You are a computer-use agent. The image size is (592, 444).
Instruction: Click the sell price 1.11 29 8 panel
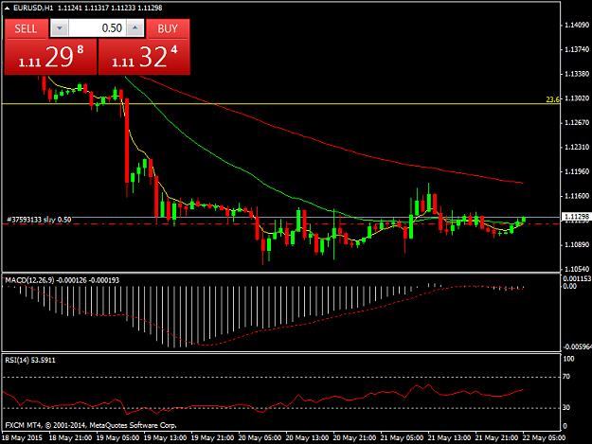[50, 57]
